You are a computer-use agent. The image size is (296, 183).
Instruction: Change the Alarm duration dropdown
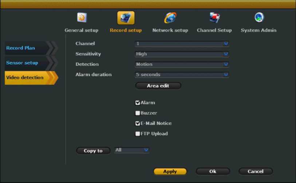point(182,75)
